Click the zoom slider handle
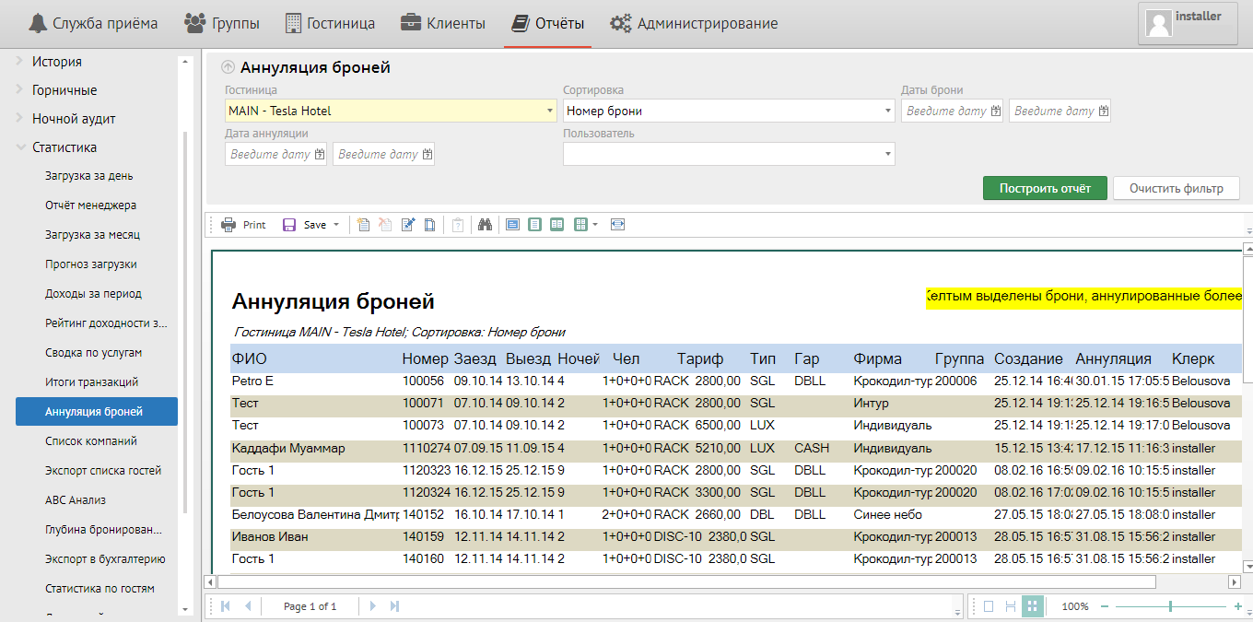 (1170, 606)
